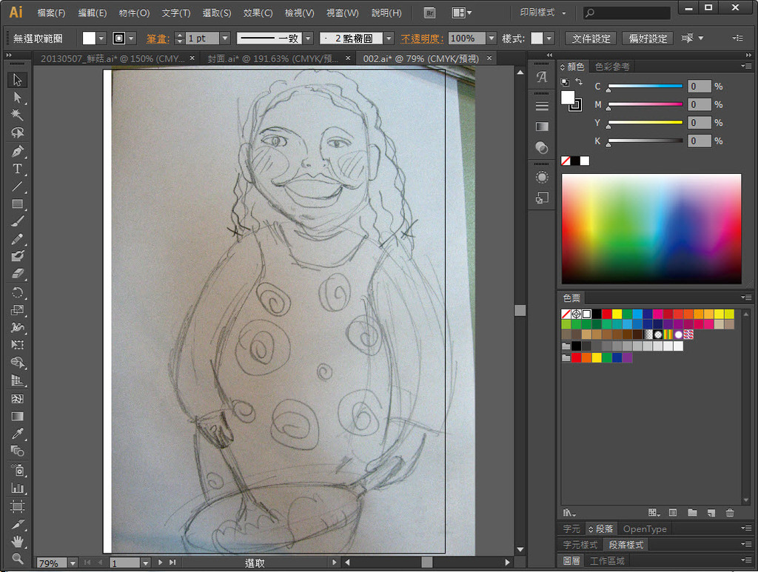The width and height of the screenshot is (758, 572).
Task: Click the Eraser tool
Action: tap(18, 274)
